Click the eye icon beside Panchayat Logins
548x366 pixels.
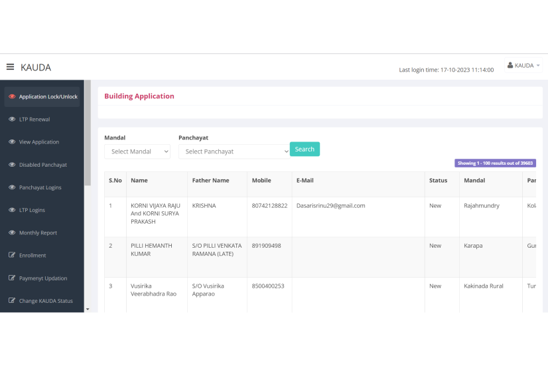point(12,187)
